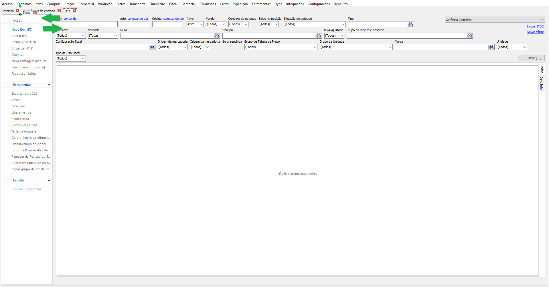Open the Expedição menu
Image resolution: width=549 pixels, height=287 pixels.
tap(240, 4)
